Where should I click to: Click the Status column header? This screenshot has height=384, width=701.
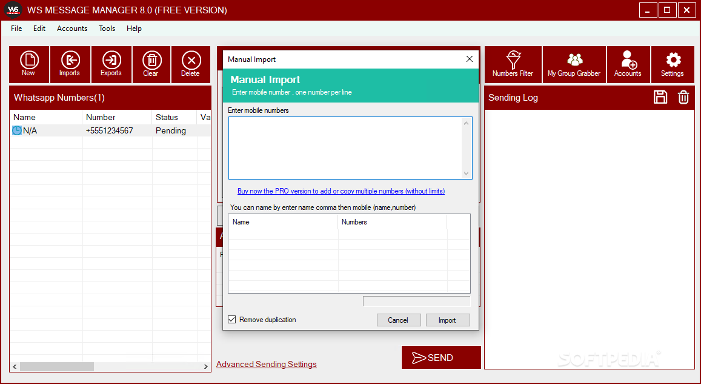pos(174,117)
